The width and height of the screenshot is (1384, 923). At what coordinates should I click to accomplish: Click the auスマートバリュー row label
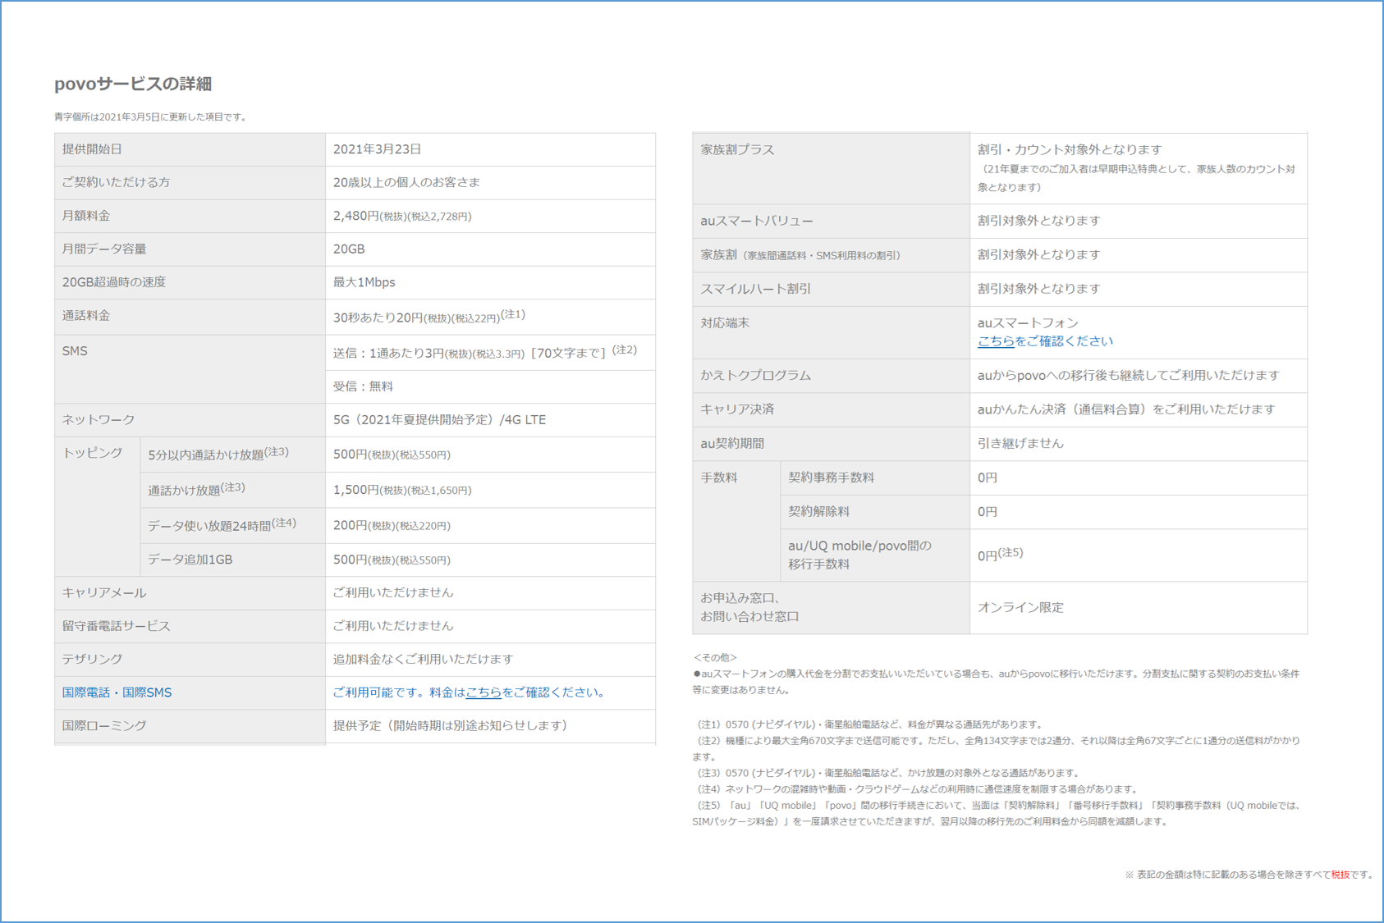click(757, 222)
